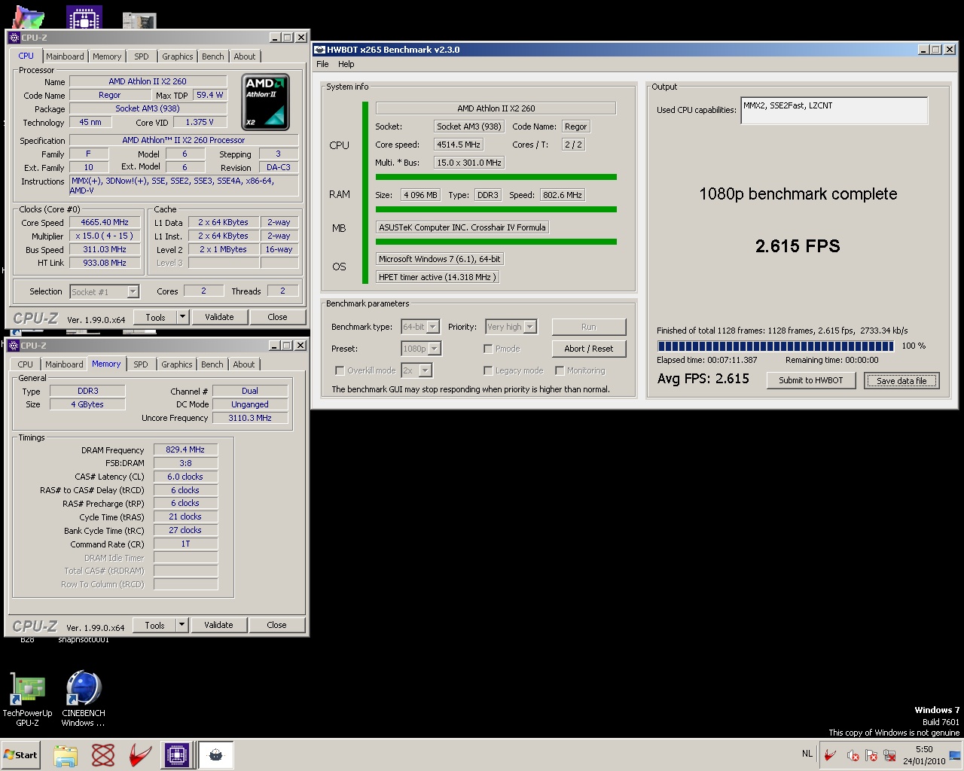This screenshot has height=771, width=964.
Task: Open the Selection Socket #1 dropdown
Action: click(x=105, y=291)
